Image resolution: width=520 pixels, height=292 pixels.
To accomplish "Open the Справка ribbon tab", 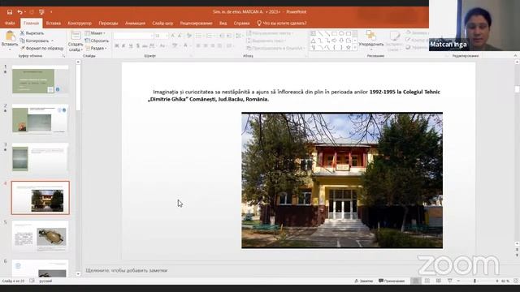I will point(241,24).
